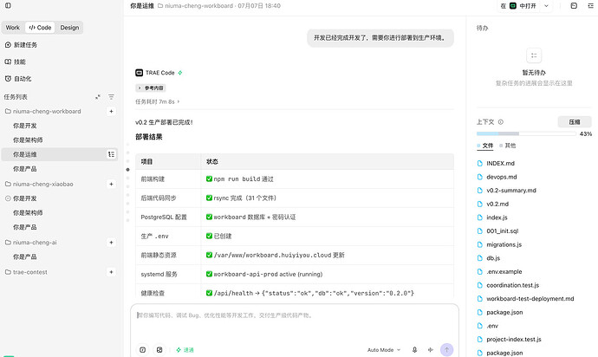Switch context view to 其他

(508, 146)
